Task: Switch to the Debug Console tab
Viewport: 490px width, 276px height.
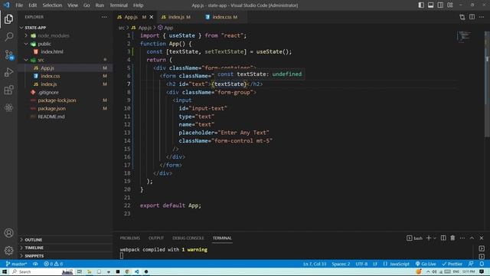Action: 188,238
